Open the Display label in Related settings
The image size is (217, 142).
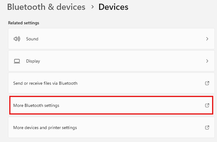(x=33, y=61)
